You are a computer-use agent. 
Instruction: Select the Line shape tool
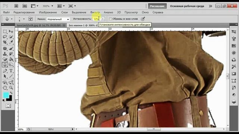coord(11,76)
